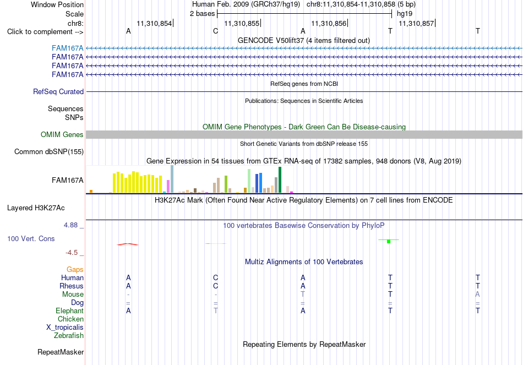This screenshot has width=523, height=365.
Task: Select the light-blue highlighted FAM167A transcript label
Action: (67, 48)
